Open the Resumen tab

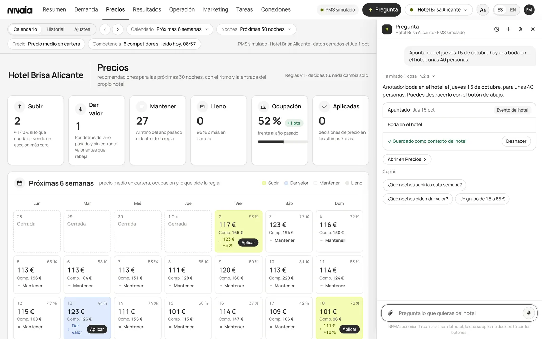click(54, 9)
